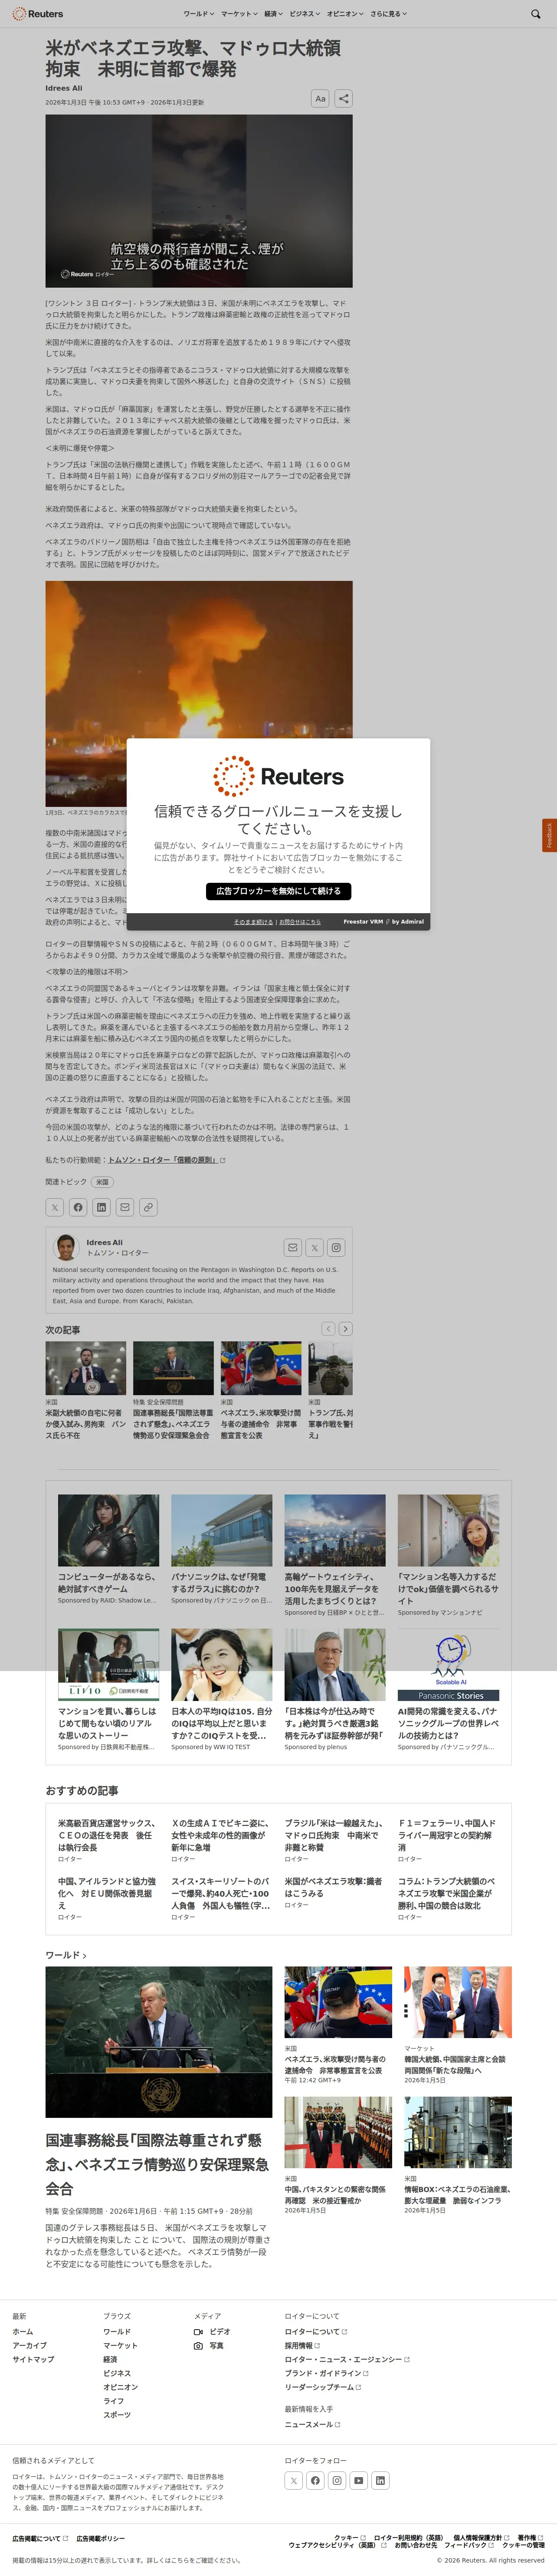The height and width of the screenshot is (2576, 557).
Task: Open footer アーカイブ link
Action: pyautogui.click(x=29, y=2345)
